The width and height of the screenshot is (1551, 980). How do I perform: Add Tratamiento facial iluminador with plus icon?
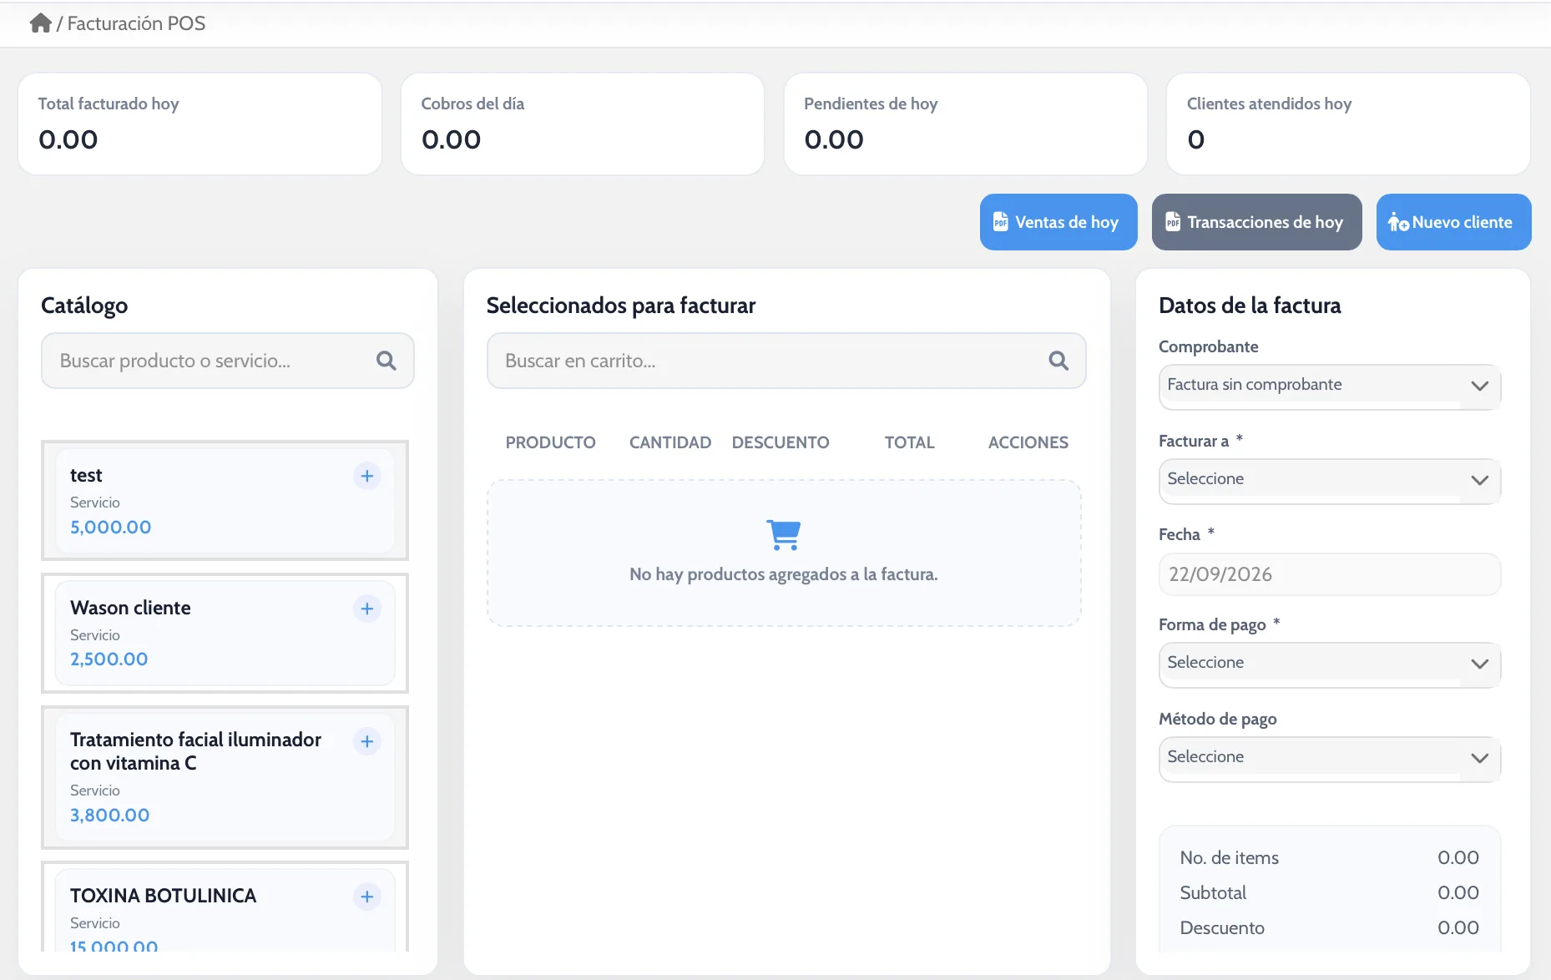click(x=367, y=741)
